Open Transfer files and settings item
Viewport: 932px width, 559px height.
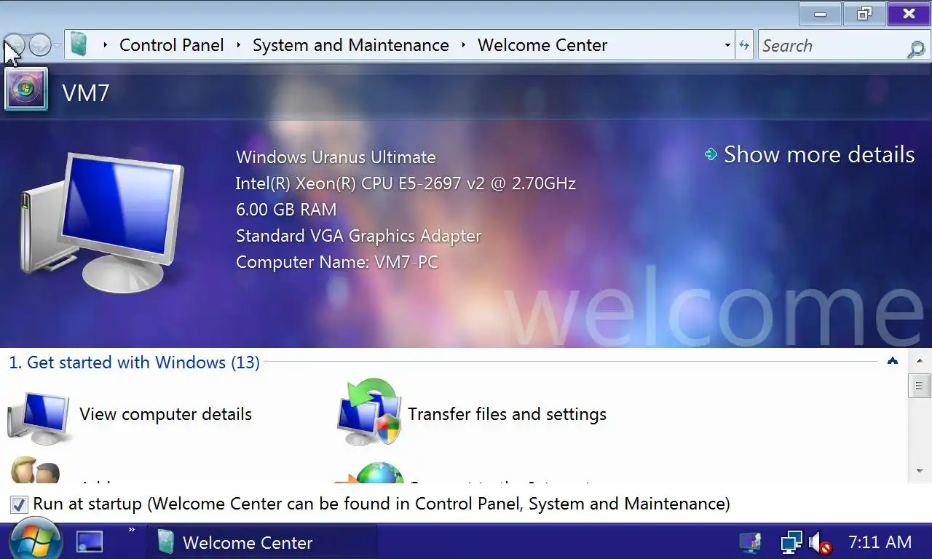click(507, 414)
